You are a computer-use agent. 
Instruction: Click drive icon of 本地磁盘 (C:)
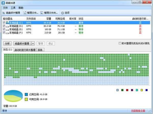(7, 22)
